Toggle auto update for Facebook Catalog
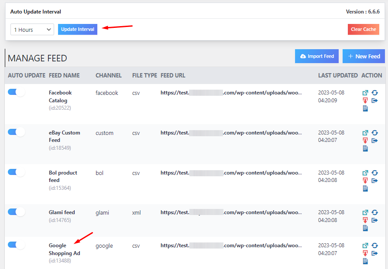Viewport: 388px width, 269px height. (16, 92)
